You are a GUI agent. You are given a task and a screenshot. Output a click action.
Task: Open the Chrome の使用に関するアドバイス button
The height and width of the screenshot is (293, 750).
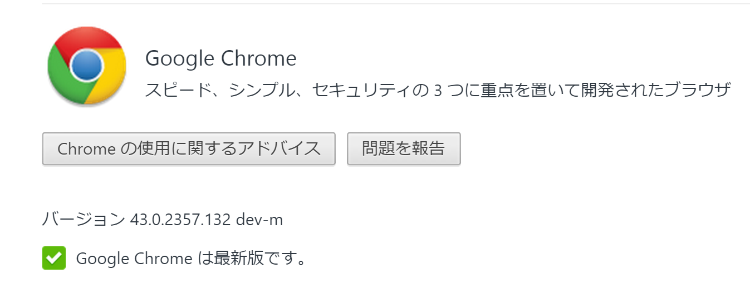(189, 148)
